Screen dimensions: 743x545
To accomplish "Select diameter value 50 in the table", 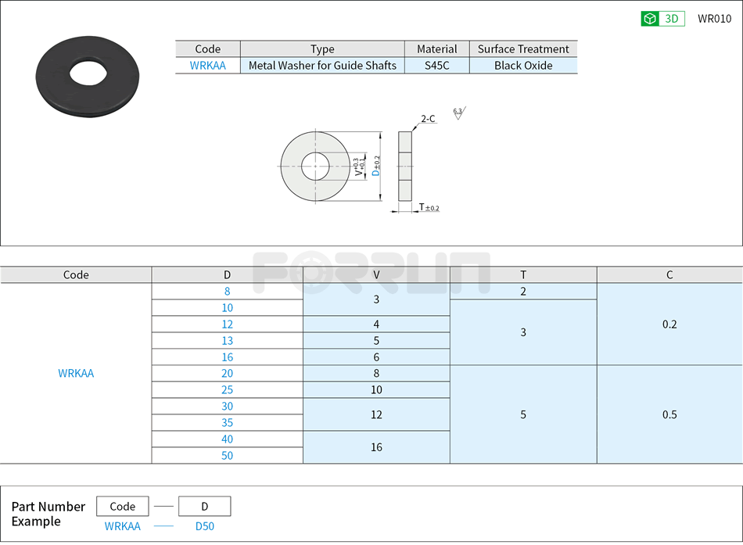I will (226, 455).
